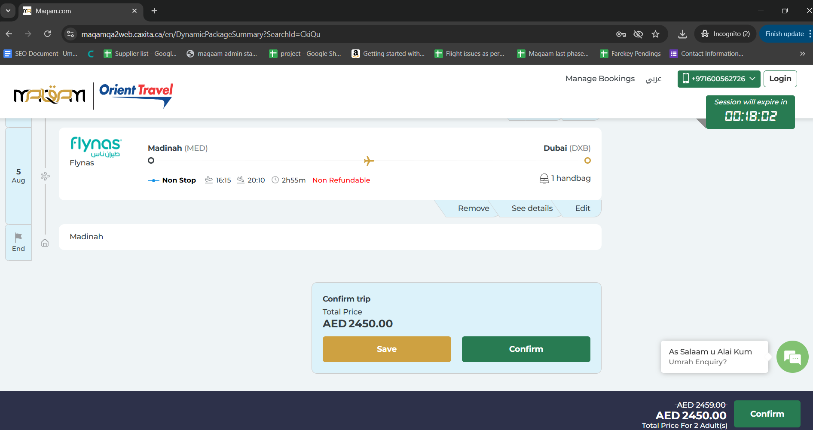Click the Remove flight tab
Viewport: 813px width, 430px height.
(x=473, y=208)
